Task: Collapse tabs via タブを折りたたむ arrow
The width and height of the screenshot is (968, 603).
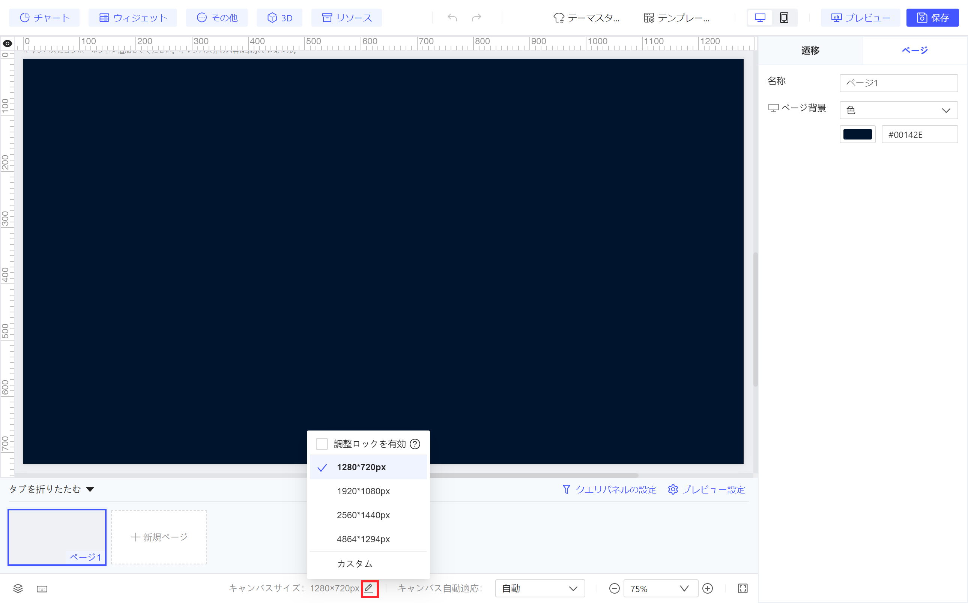Action: tap(90, 489)
